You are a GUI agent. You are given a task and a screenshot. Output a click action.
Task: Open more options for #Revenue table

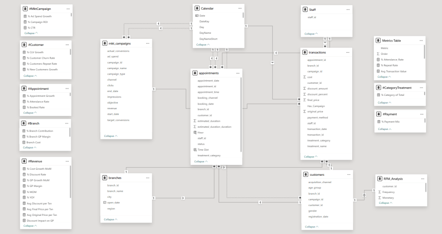click(x=67, y=161)
